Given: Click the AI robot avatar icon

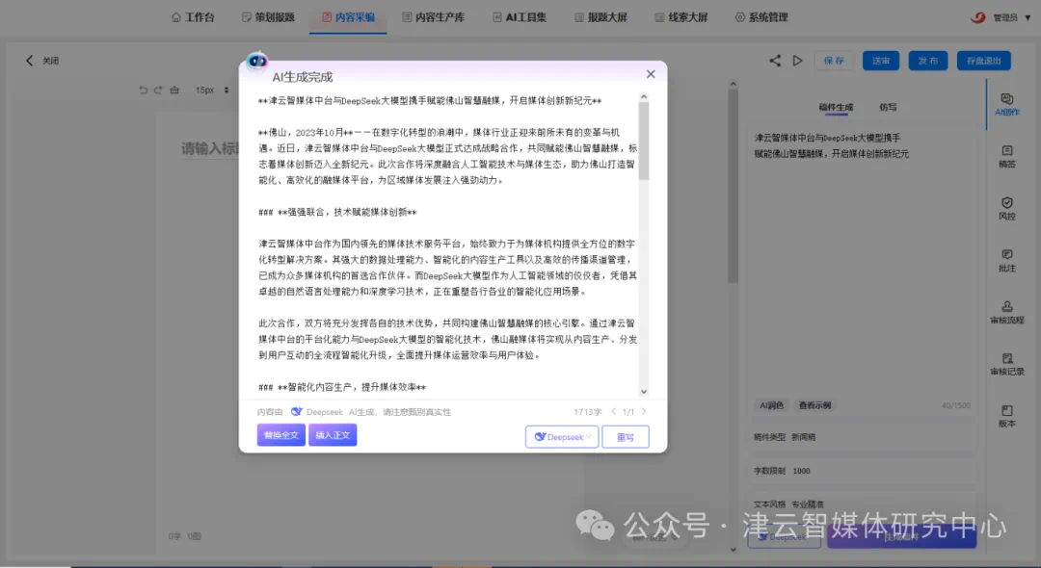Looking at the screenshot, I should tap(257, 62).
